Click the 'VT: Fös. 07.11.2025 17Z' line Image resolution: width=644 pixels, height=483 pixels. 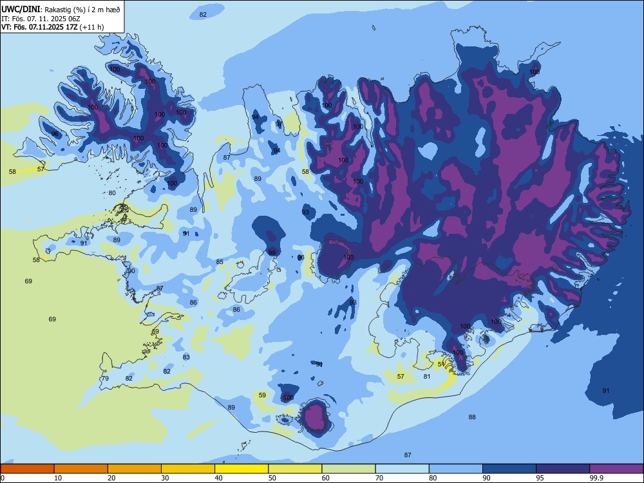pyautogui.click(x=39, y=27)
